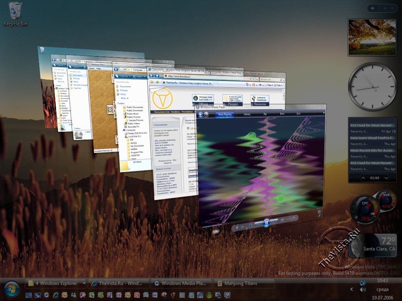Click Media Player back arrow button
The height and width of the screenshot is (301, 402).
pos(201,114)
